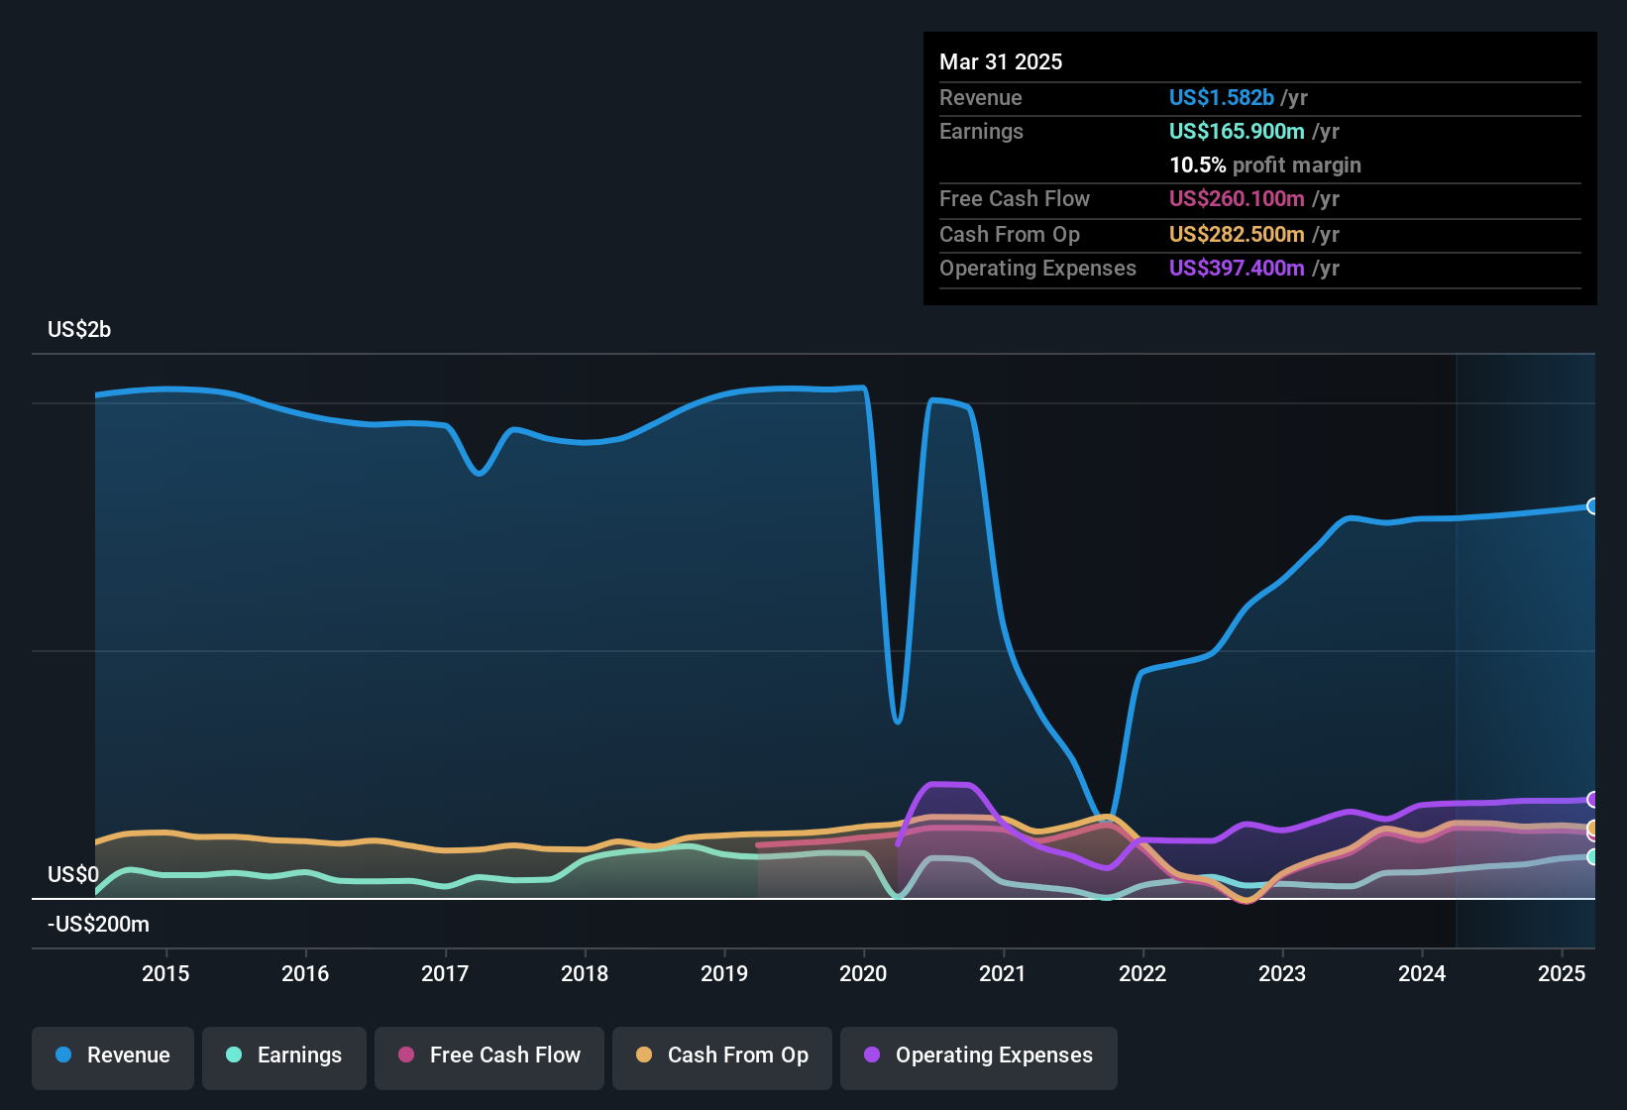Toggle the Revenue series visibility
Screen dimensions: 1627x1110
tap(112, 1057)
